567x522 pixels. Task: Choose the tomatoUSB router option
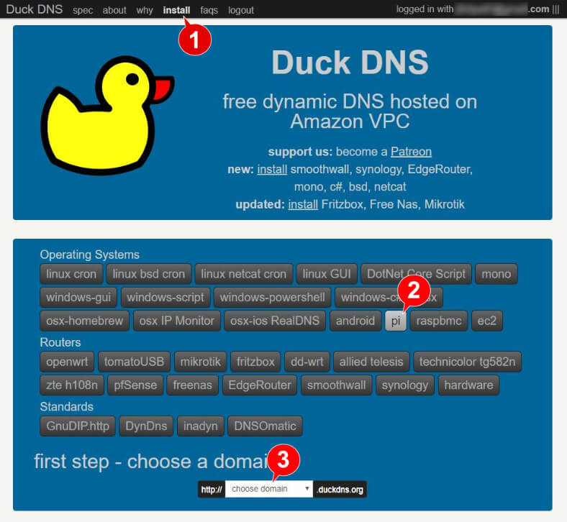click(134, 362)
